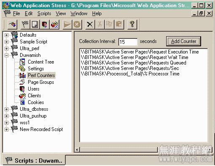Click the paste toolbar icon

point(119,24)
